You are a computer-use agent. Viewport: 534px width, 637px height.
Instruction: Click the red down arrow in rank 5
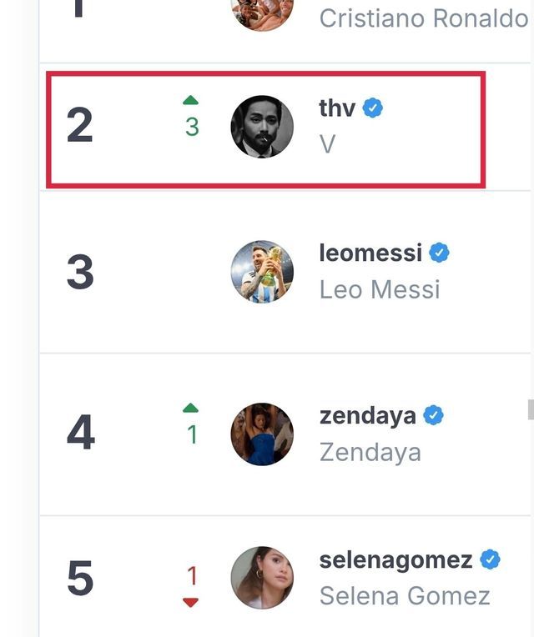tap(191, 602)
